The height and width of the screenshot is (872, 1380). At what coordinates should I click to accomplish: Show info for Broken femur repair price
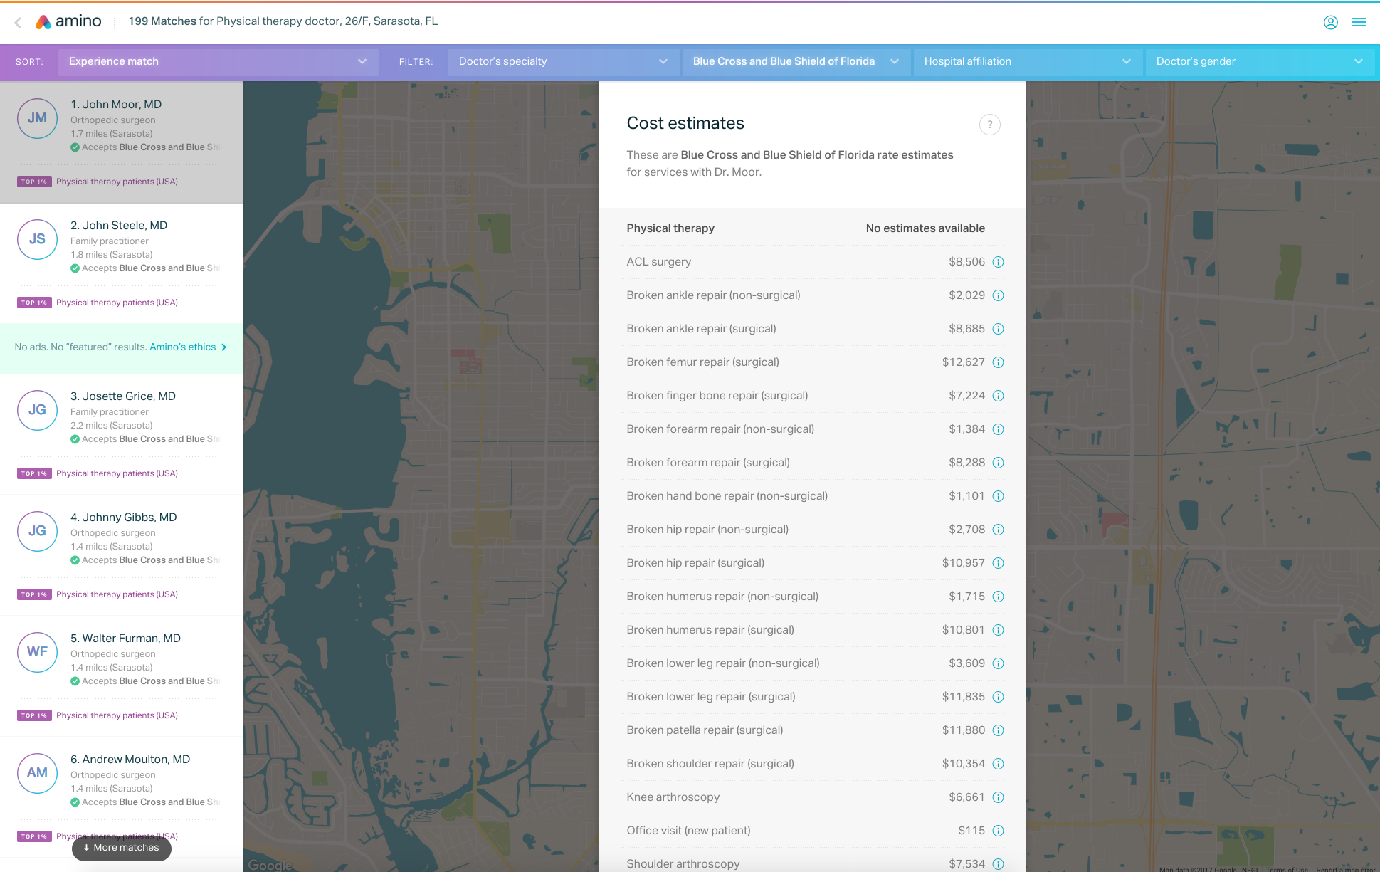point(998,362)
